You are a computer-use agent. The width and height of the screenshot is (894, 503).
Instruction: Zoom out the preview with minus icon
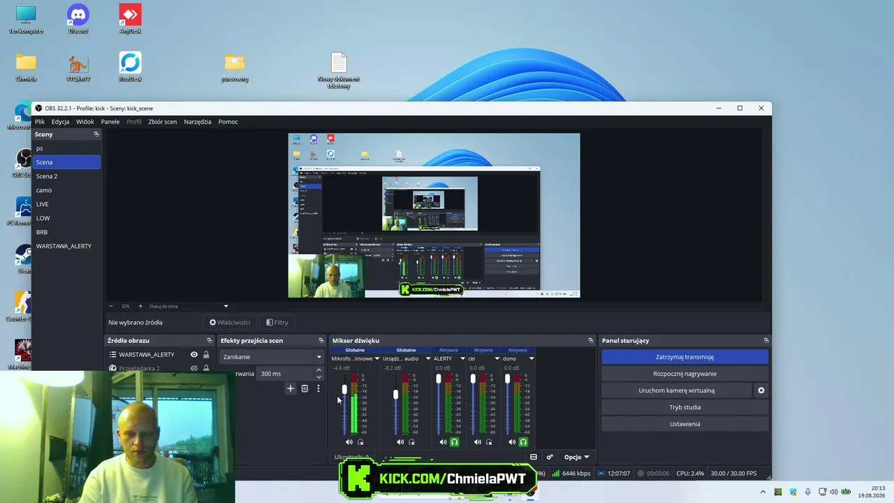(x=110, y=306)
